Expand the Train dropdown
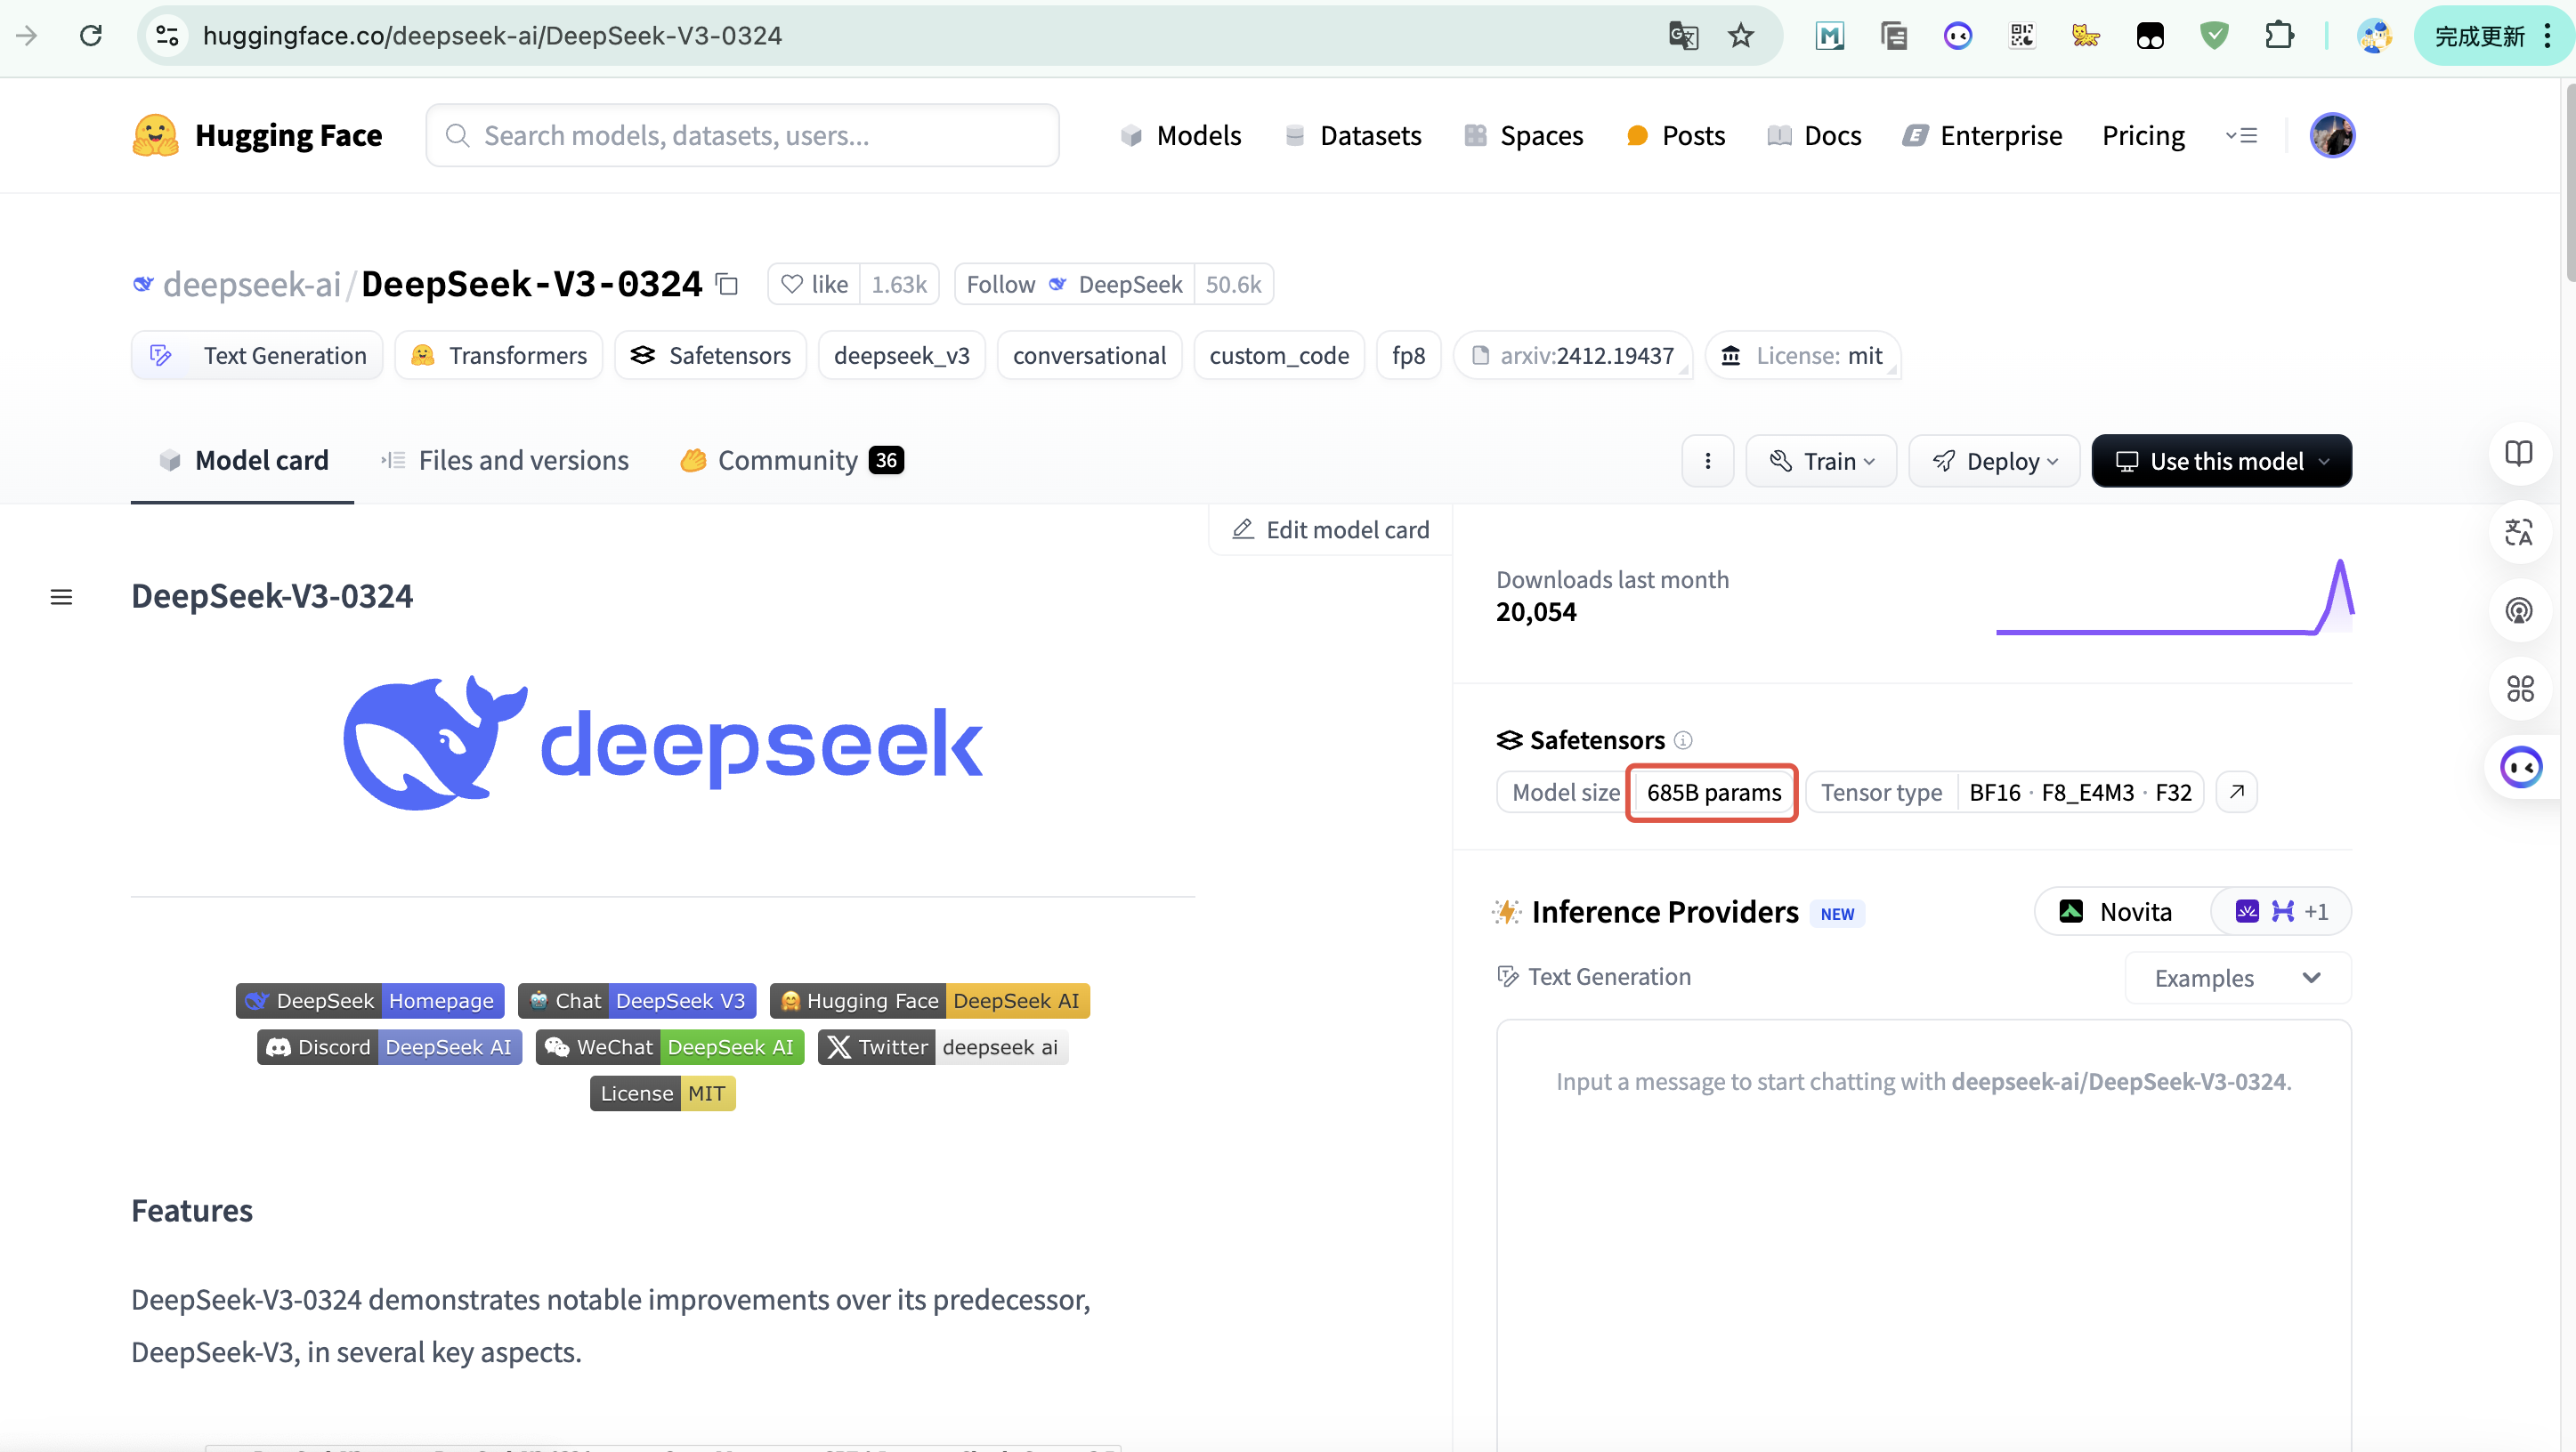The image size is (2576, 1452). (x=1821, y=461)
